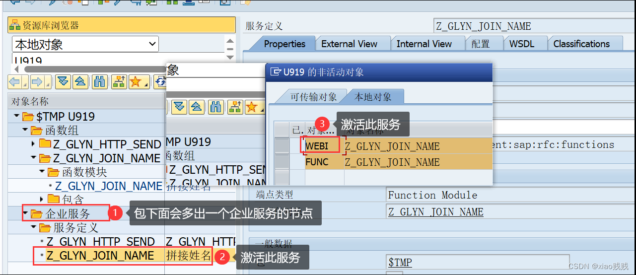
Task: Select the 函数模块 folder in the tree
Action: (83, 172)
